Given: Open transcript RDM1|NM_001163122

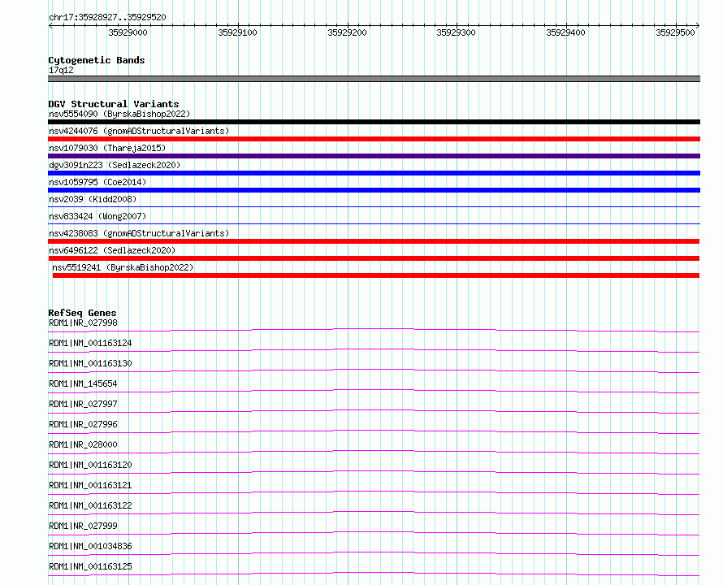Looking at the screenshot, I should pyautogui.click(x=90, y=505).
